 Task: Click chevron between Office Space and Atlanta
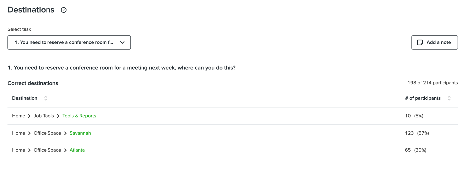click(65, 150)
